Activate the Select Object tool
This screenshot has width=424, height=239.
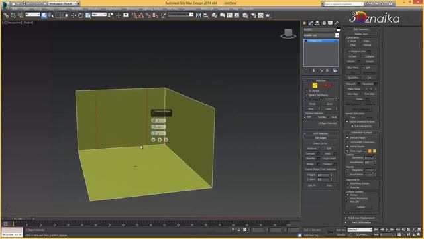(44, 15)
